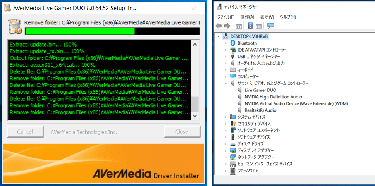This screenshot has height=186, width=375.
Task: Click the DESKTOP-LV3HRVB computer icon
Action: pos(225,36)
